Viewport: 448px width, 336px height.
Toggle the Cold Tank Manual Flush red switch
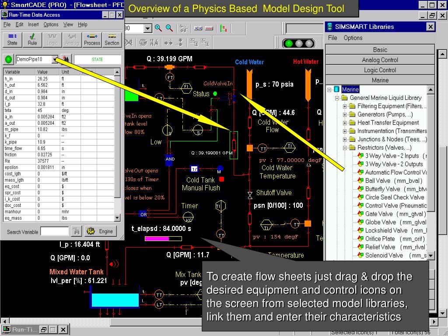[x=221, y=179]
